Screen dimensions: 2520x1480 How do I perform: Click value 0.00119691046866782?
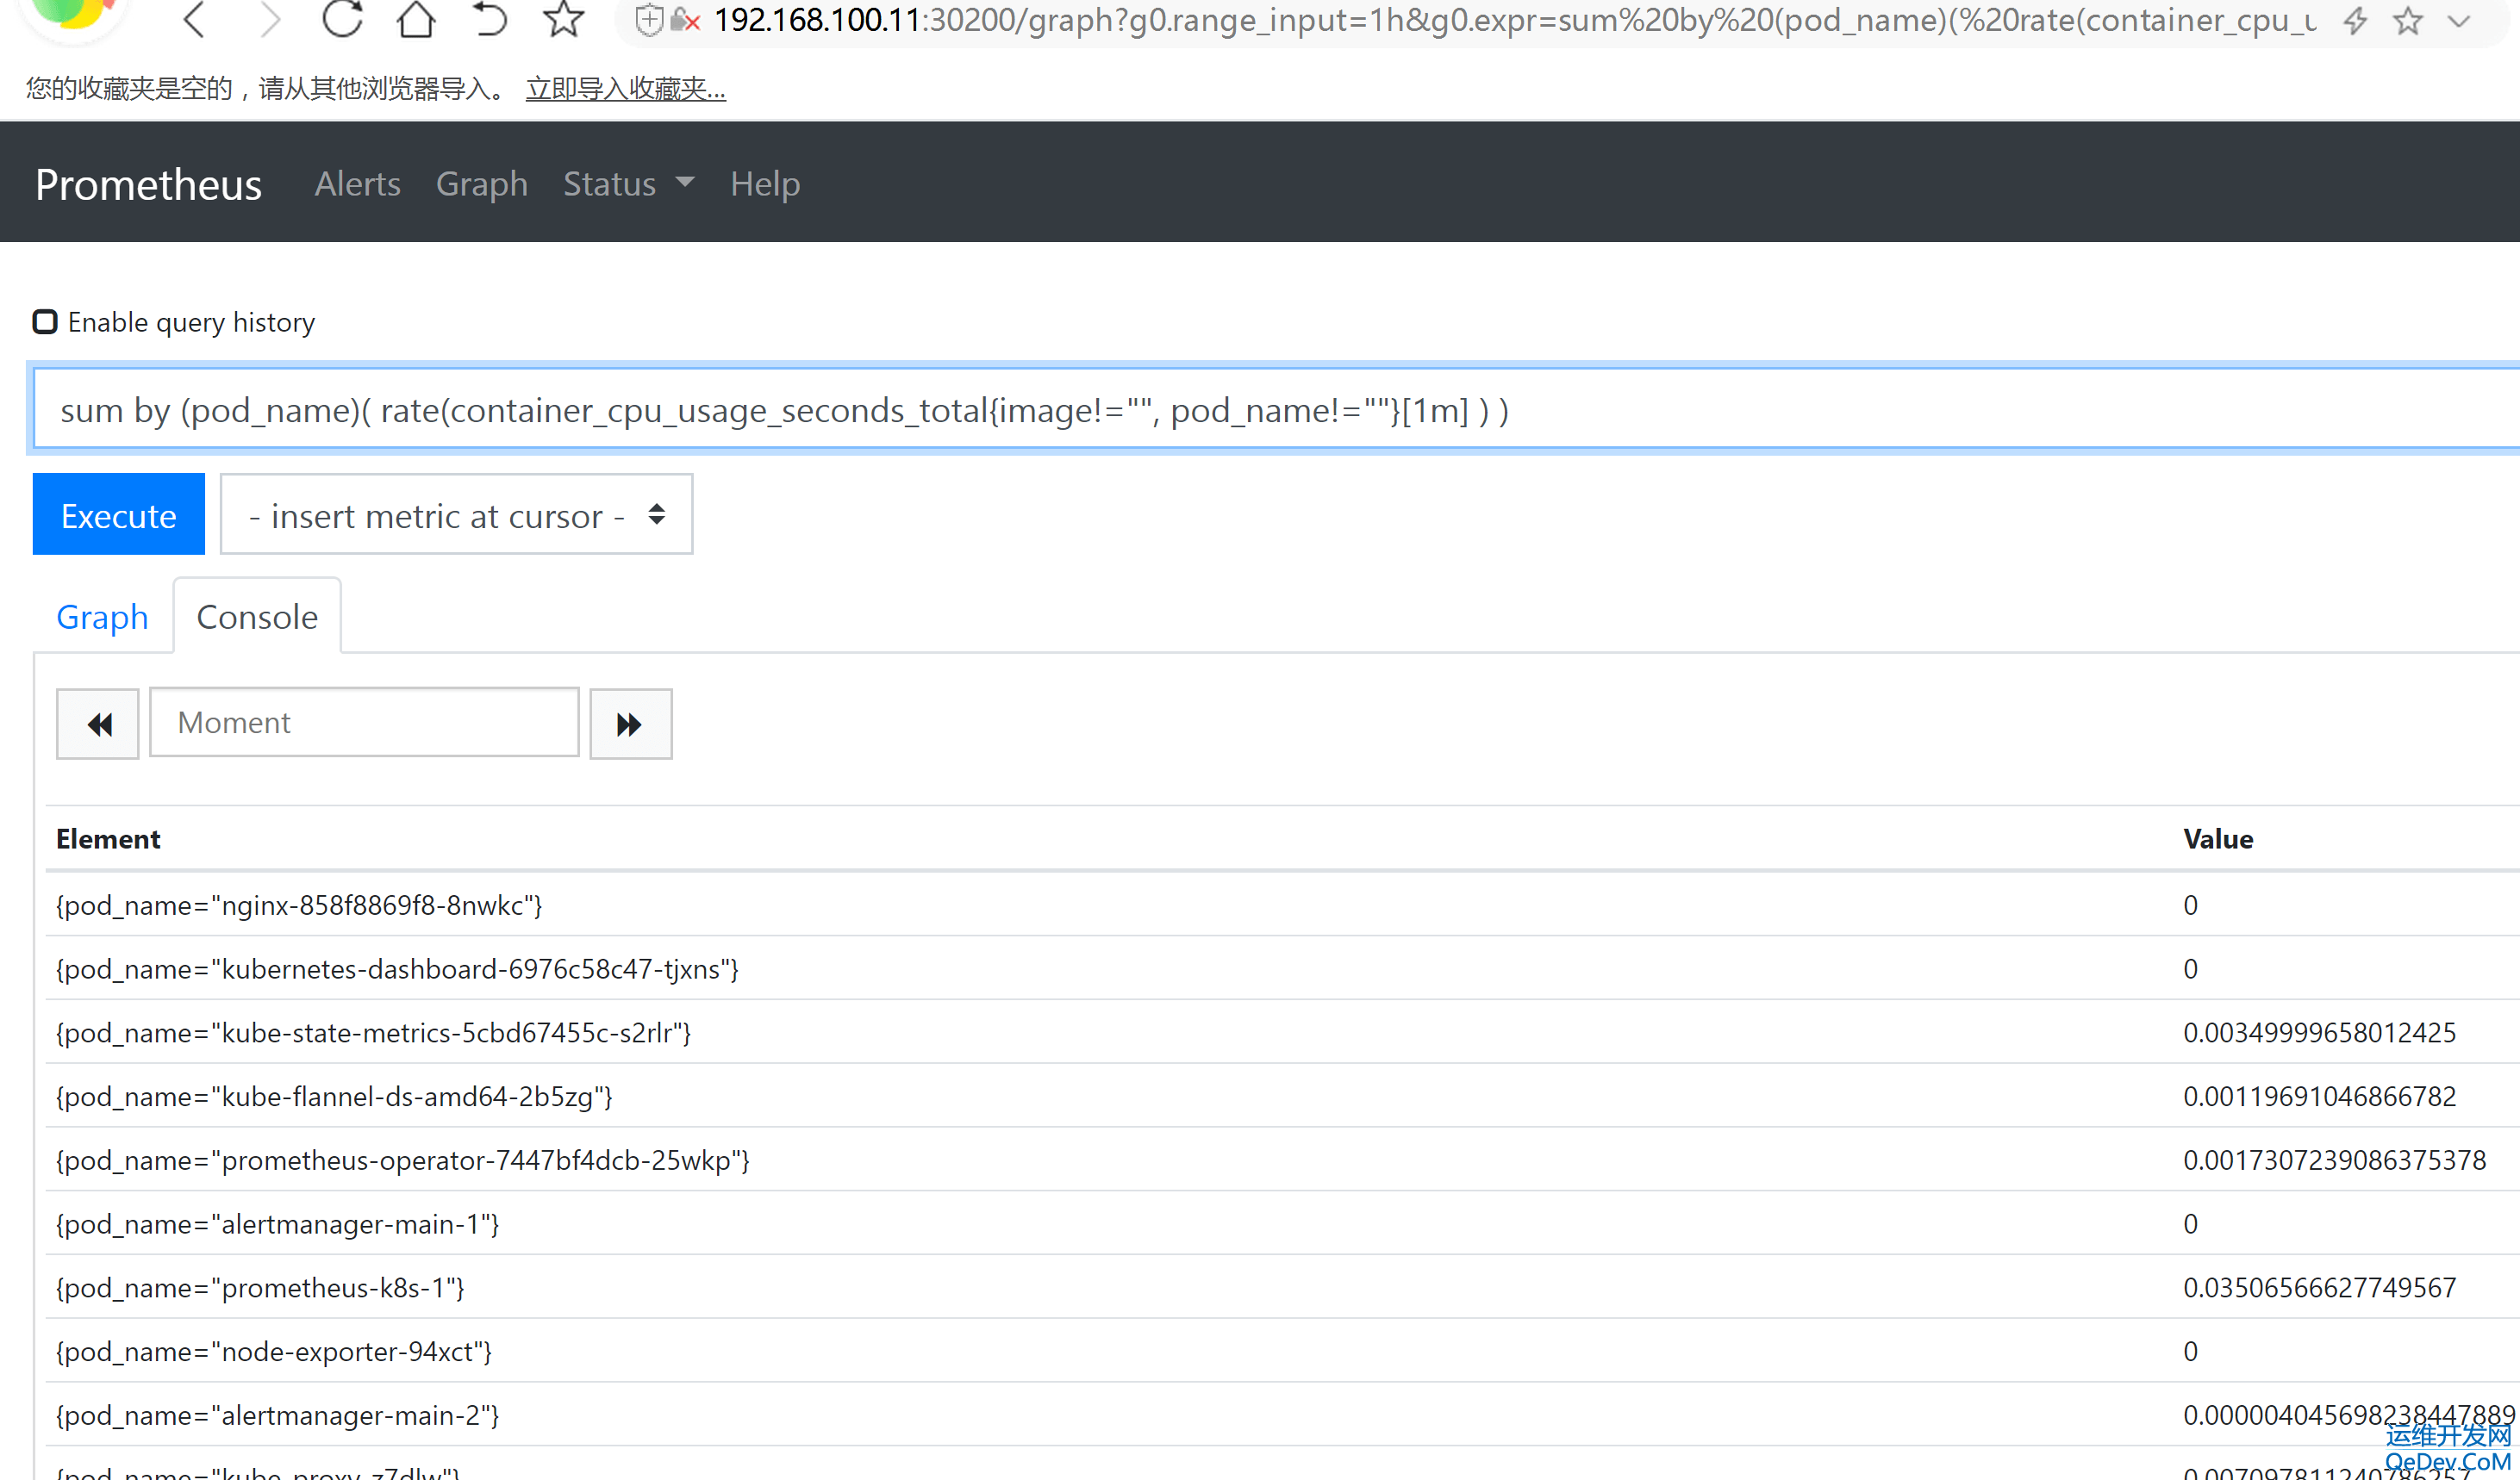[x=2319, y=1097]
